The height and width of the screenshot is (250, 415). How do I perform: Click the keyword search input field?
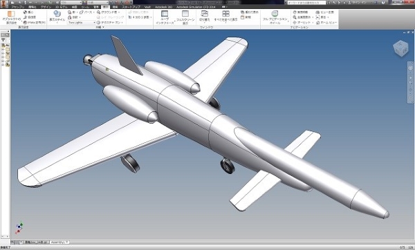[x=306, y=2]
